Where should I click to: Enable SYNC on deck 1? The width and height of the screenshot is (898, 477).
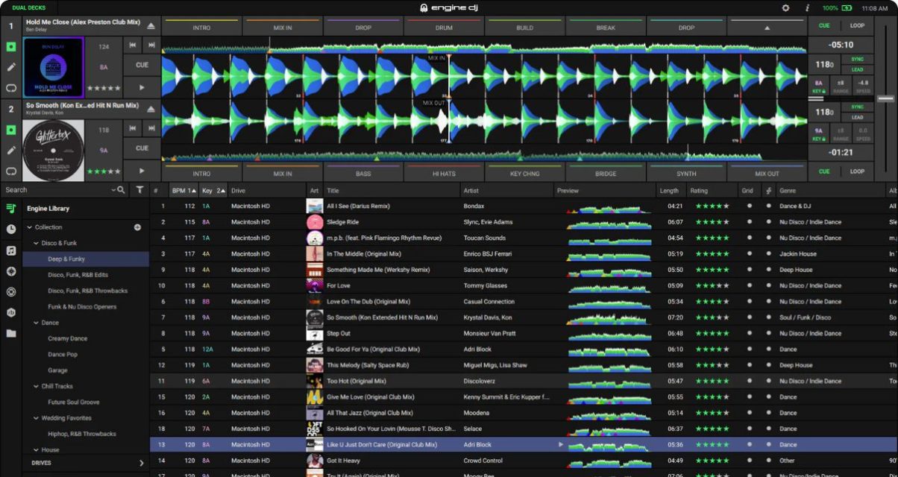pyautogui.click(x=856, y=59)
